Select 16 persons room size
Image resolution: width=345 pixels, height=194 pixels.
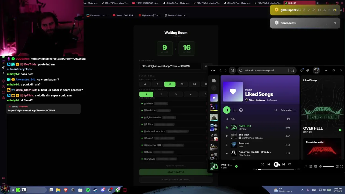tap(170, 84)
